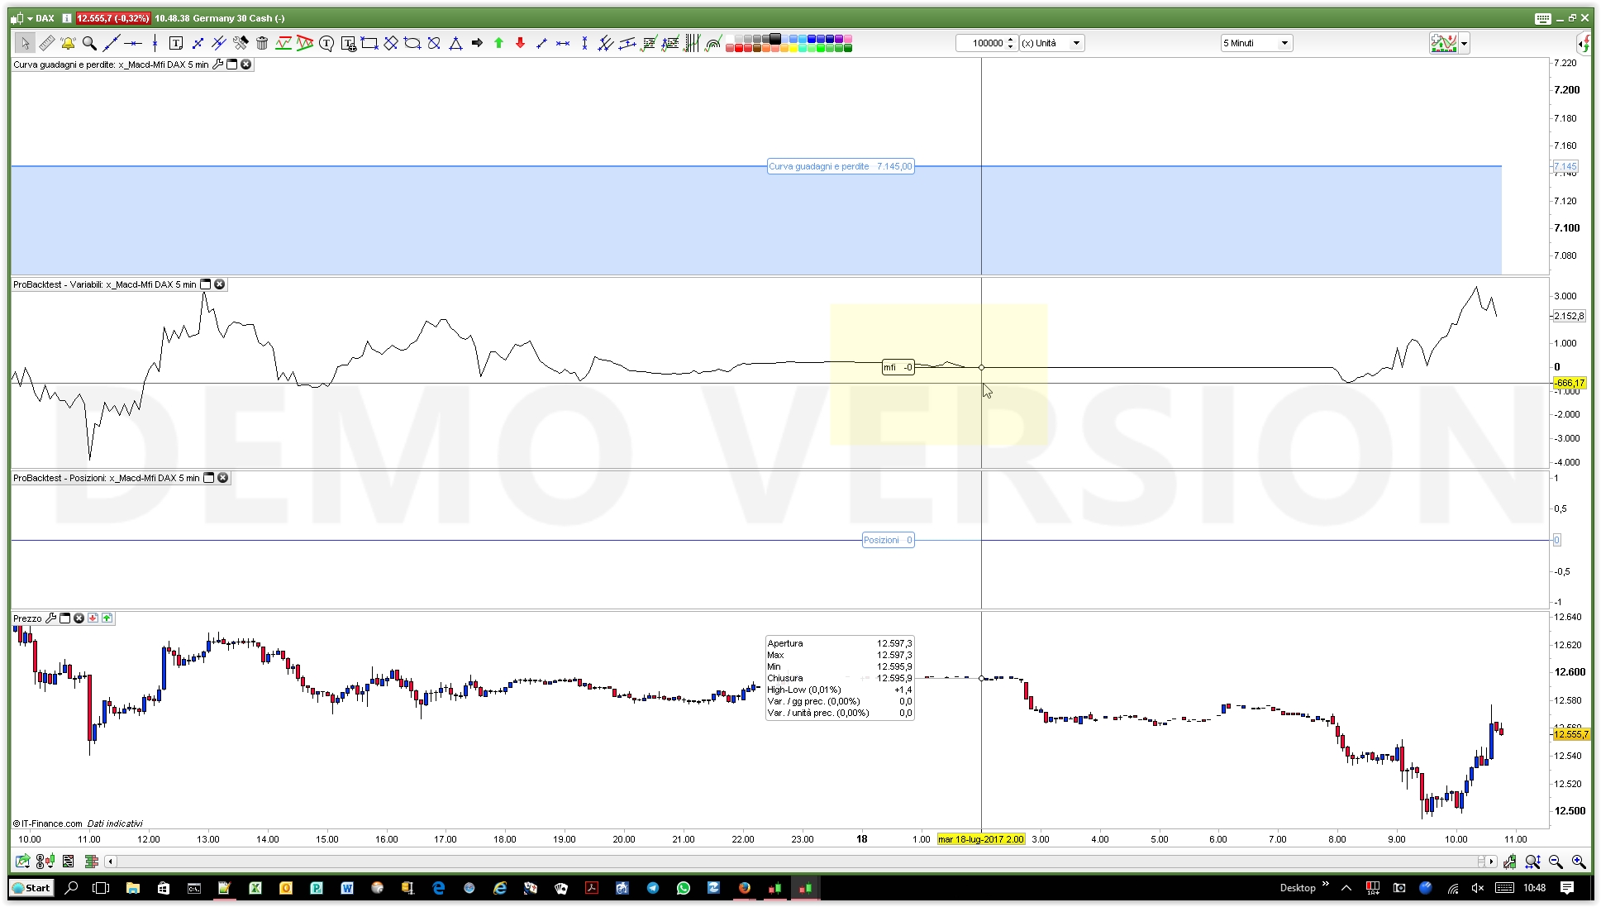Open settings wrench for Prezzo panel
Screen dimensions: 1601x907
[x=51, y=618]
